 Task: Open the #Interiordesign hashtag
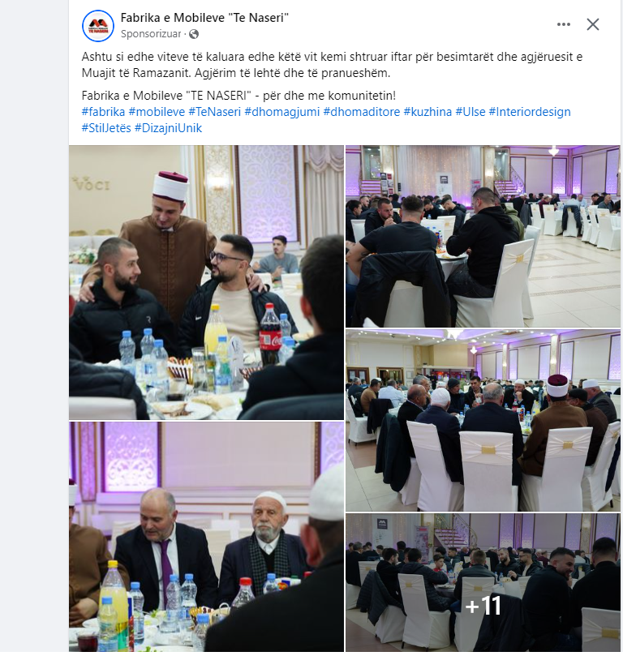click(530, 112)
